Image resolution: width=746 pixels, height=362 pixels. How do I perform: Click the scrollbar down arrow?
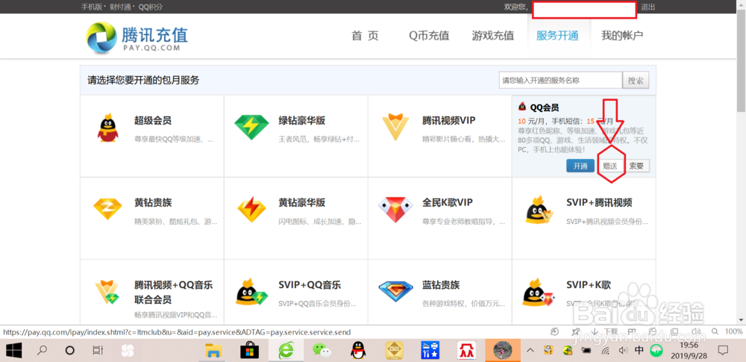[x=742, y=319]
